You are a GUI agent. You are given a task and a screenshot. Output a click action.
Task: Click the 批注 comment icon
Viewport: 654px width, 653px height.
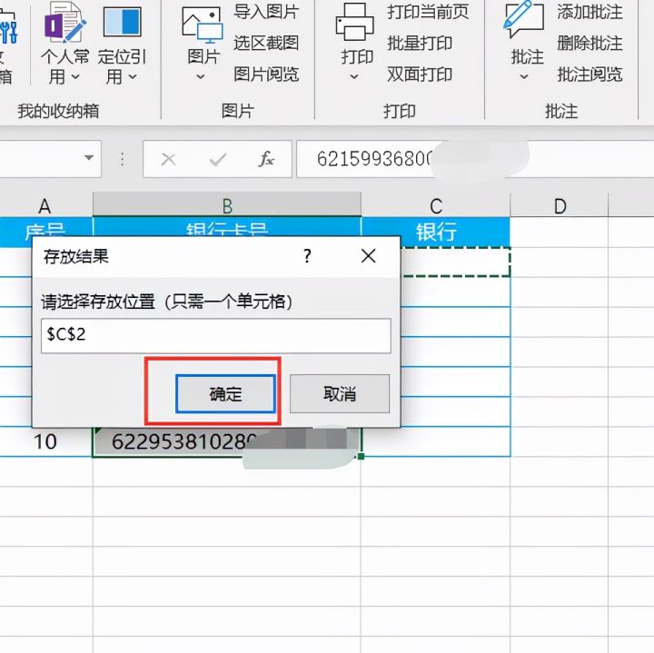(x=524, y=20)
